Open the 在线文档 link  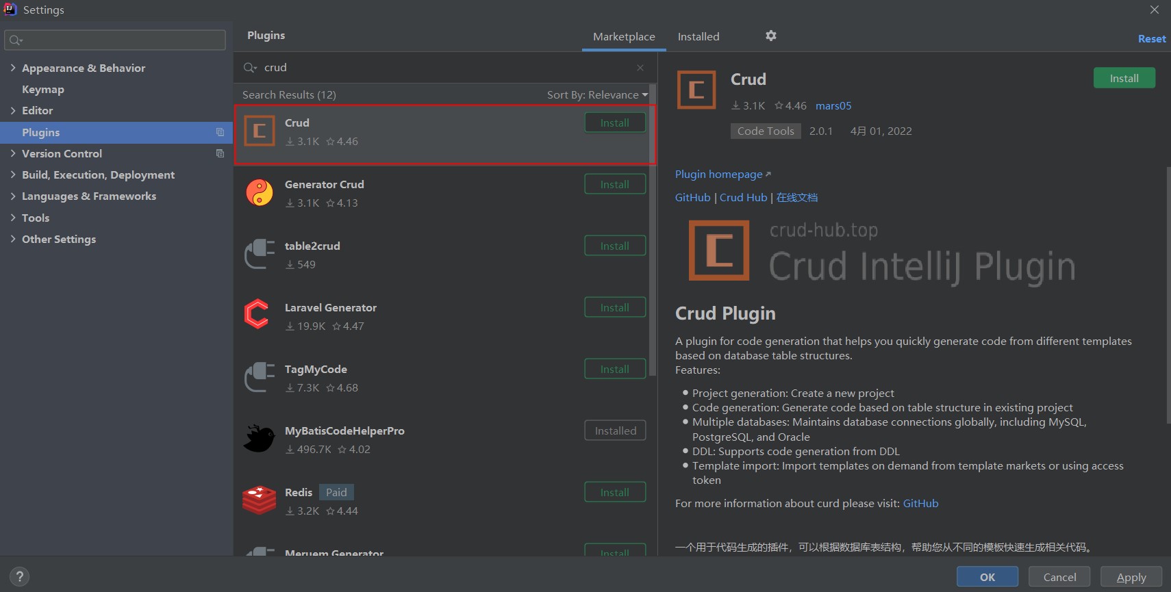[x=797, y=197]
